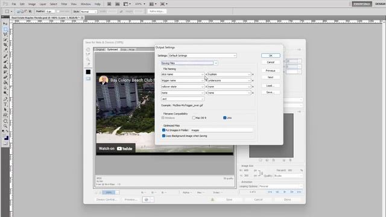Toggle the Unix compatibility checkbox
The width and height of the screenshot is (386, 217).
pos(225,118)
